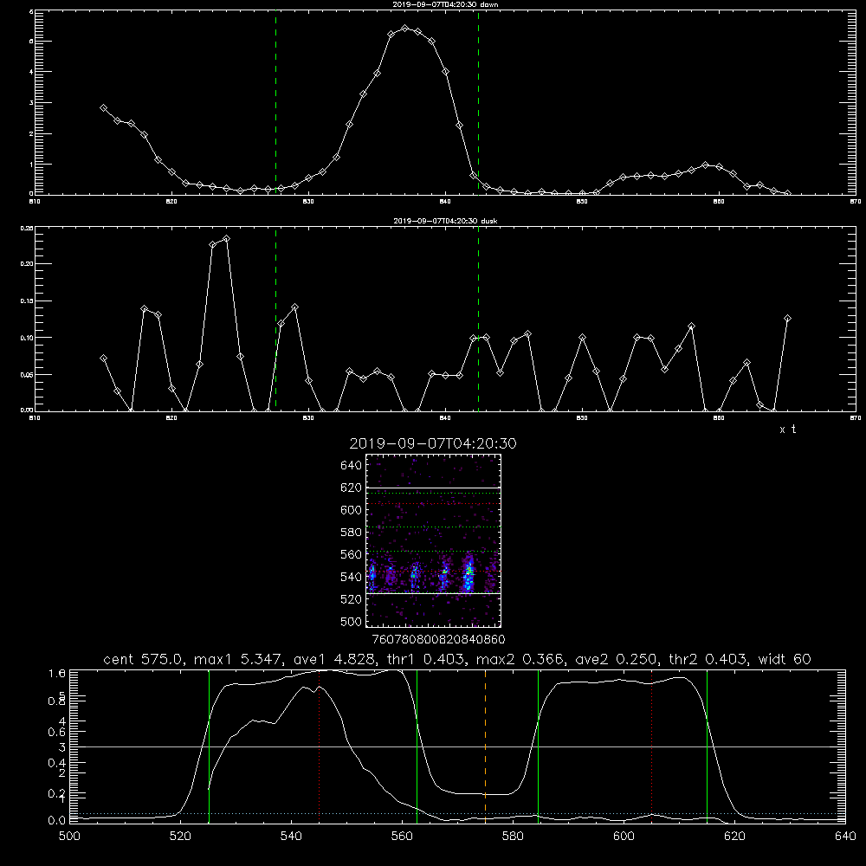The height and width of the screenshot is (866, 866).
Task: Click the timestamp title above the heatmap image
Action: tap(433, 443)
